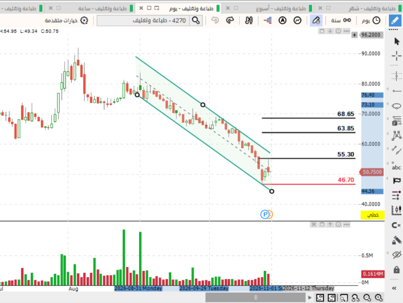The image size is (403, 303).
Task: Click first chart snapshot icon in bottom bar
Action: pyautogui.click(x=320, y=298)
